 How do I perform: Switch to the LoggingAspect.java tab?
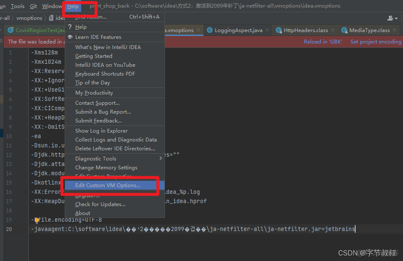point(239,30)
